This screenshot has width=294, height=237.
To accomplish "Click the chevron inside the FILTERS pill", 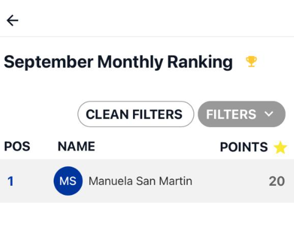I will pyautogui.click(x=269, y=114).
